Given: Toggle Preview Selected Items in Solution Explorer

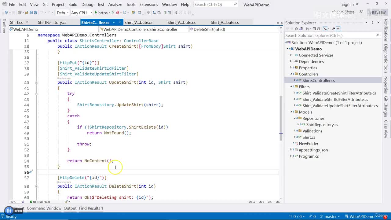Looking at the screenshot, I should click(x=338, y=29).
